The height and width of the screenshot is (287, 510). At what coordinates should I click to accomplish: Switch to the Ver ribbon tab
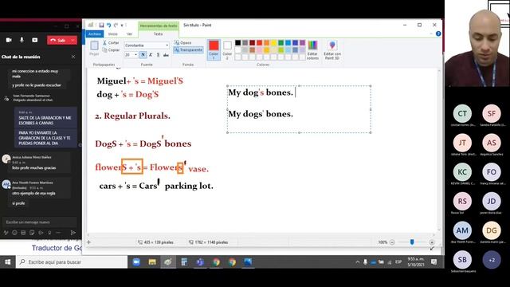pos(129,33)
